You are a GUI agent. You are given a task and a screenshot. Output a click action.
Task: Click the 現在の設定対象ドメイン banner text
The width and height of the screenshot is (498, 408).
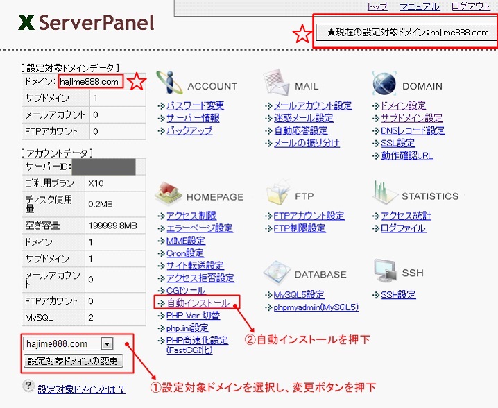click(x=407, y=32)
